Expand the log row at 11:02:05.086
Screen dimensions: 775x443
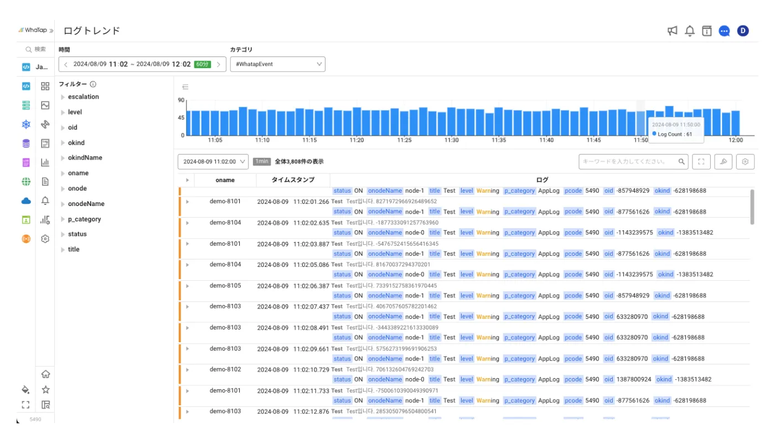pos(187,265)
